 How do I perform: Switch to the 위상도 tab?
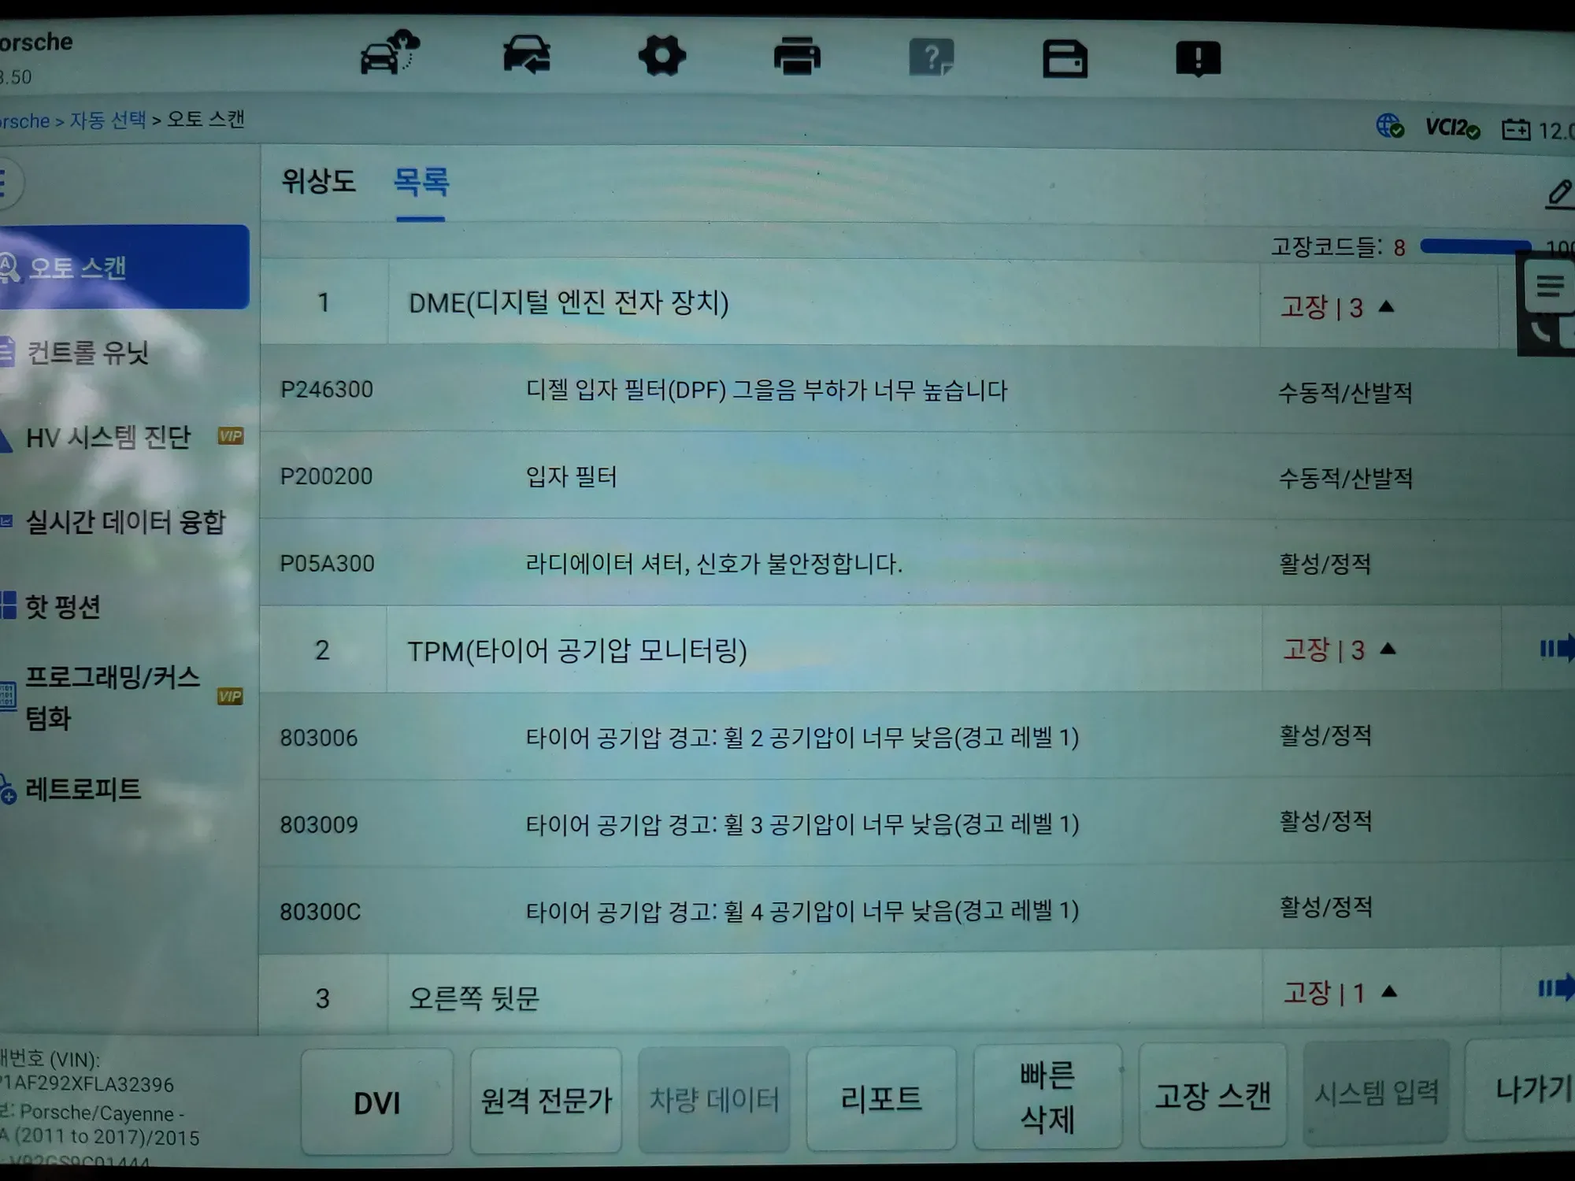(318, 181)
